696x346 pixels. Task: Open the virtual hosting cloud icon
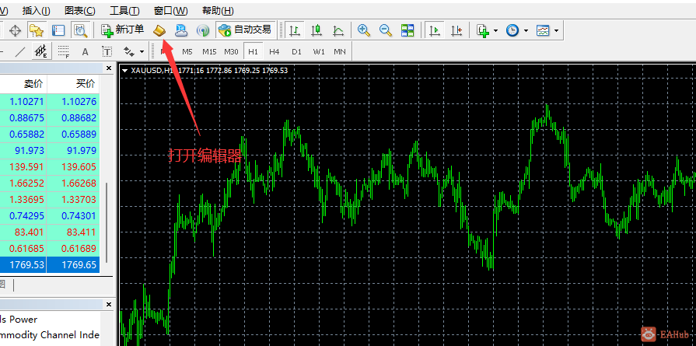pos(181,30)
